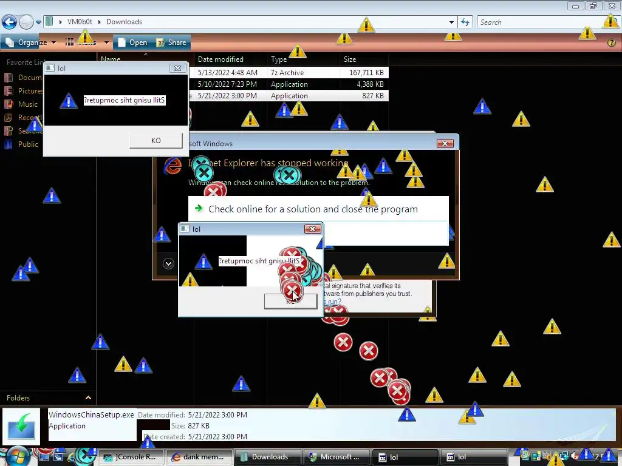Image resolution: width=622 pixels, height=466 pixels.
Task: Click the Music favorite link icon
Action: click(x=9, y=104)
